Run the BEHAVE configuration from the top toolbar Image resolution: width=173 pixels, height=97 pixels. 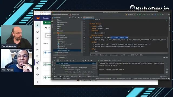click(137, 14)
